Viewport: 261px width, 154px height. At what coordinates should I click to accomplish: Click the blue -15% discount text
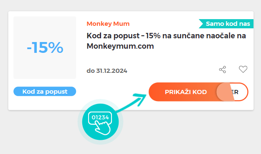45,47
